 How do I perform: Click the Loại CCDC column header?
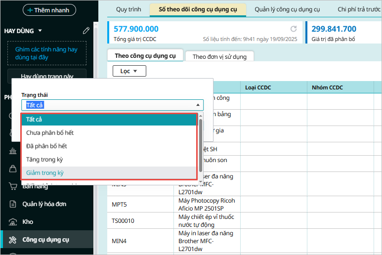tap(258, 87)
